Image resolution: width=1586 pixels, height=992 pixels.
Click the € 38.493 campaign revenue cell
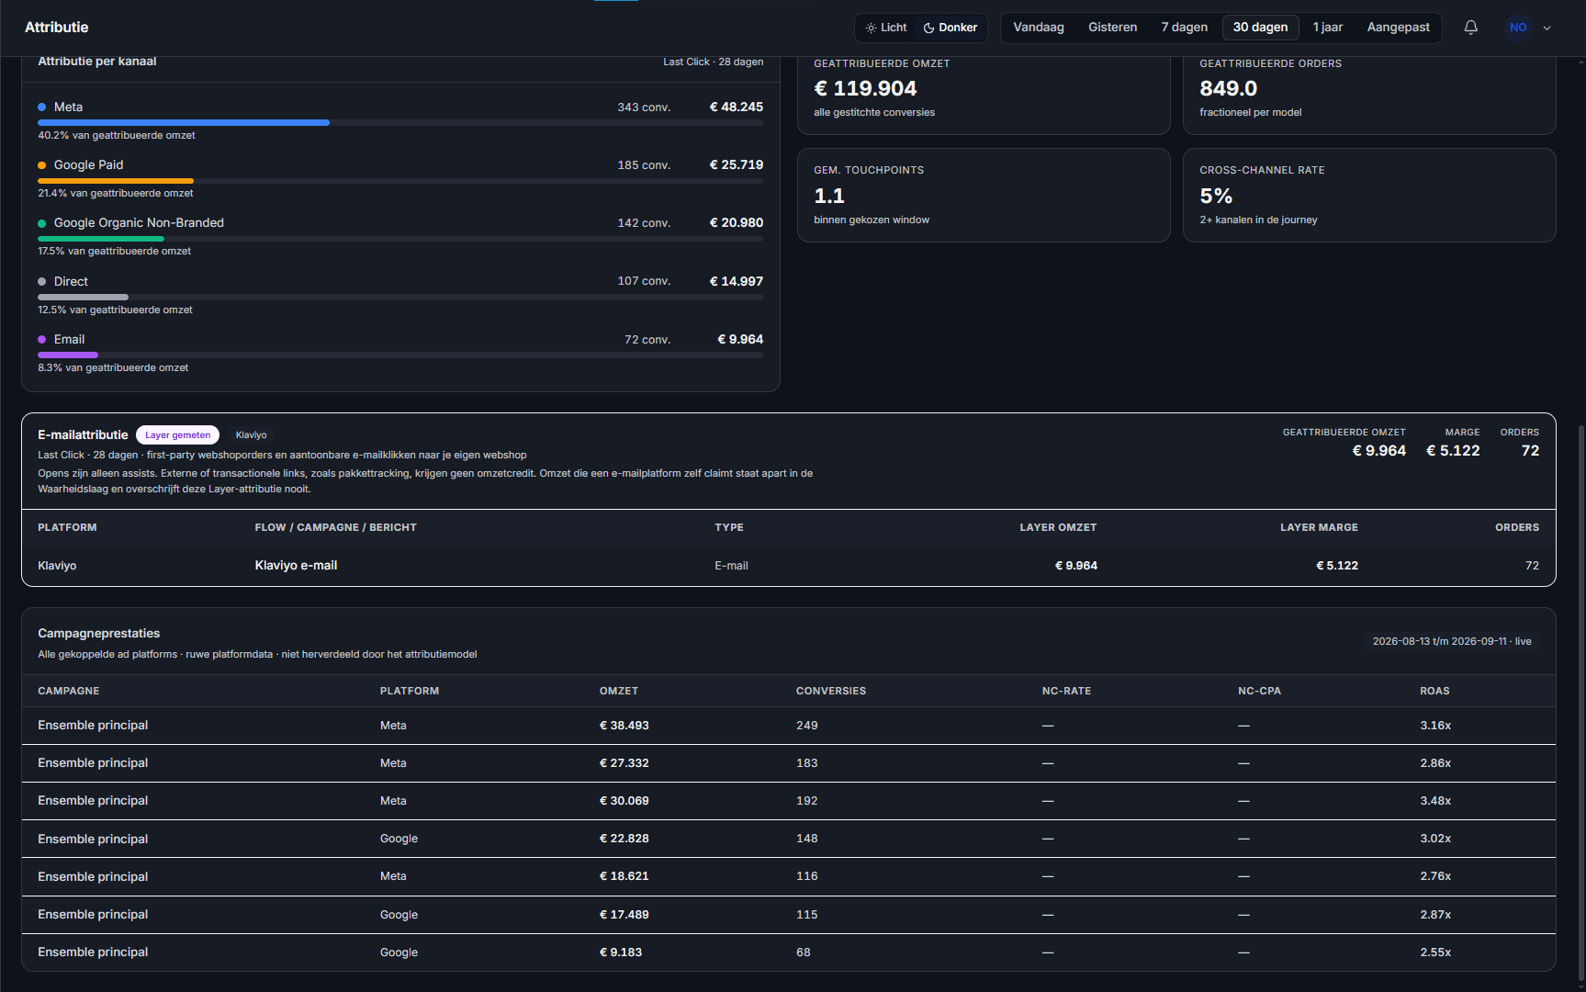(x=624, y=726)
